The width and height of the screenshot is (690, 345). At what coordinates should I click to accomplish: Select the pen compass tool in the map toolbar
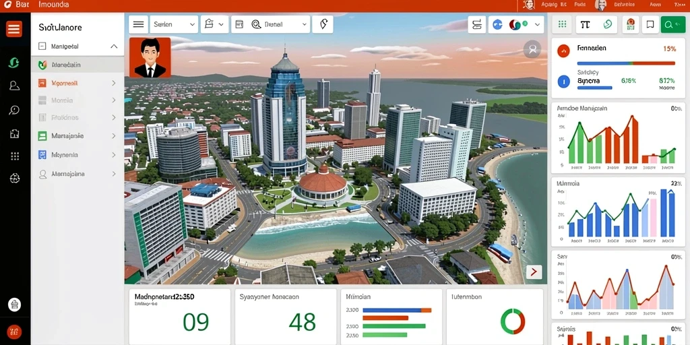(x=323, y=25)
